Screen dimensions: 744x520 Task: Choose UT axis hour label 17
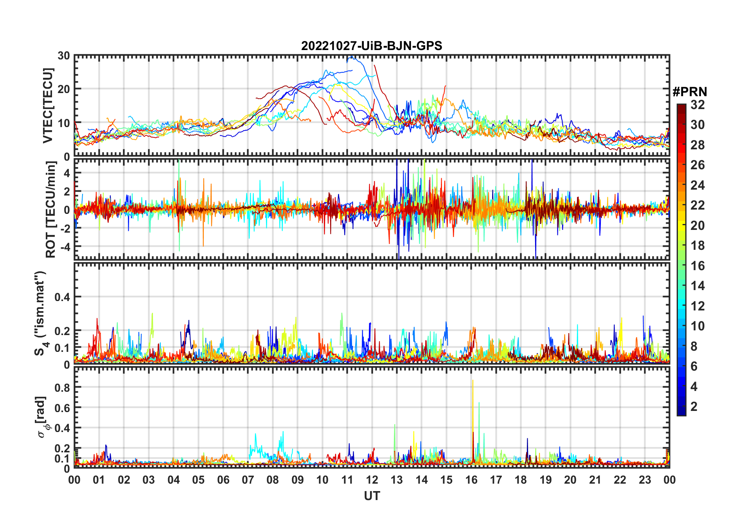(496, 480)
